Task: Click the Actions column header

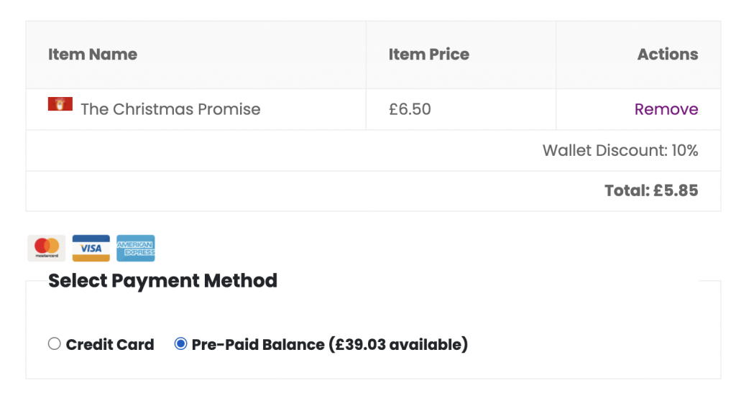Action: pyautogui.click(x=668, y=55)
